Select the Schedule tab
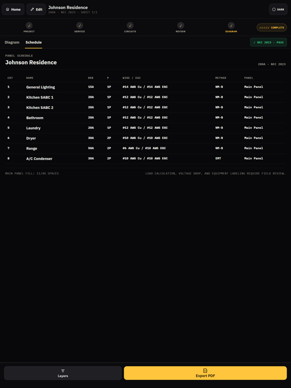Viewport: 291px width, 388px height. click(x=34, y=42)
